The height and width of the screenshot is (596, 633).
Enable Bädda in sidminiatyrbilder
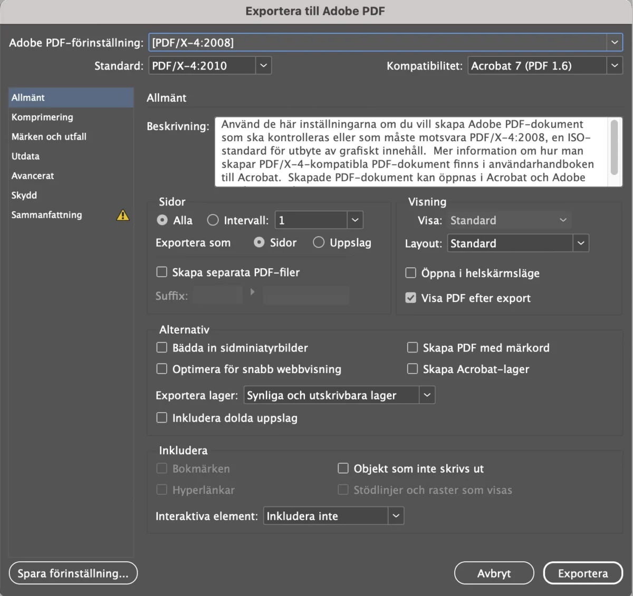coord(162,348)
